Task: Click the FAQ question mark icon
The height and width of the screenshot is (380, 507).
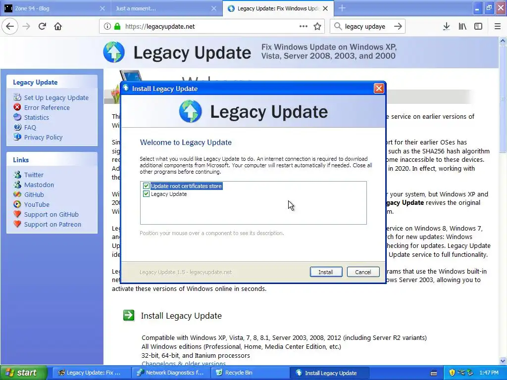Action: coord(17,127)
